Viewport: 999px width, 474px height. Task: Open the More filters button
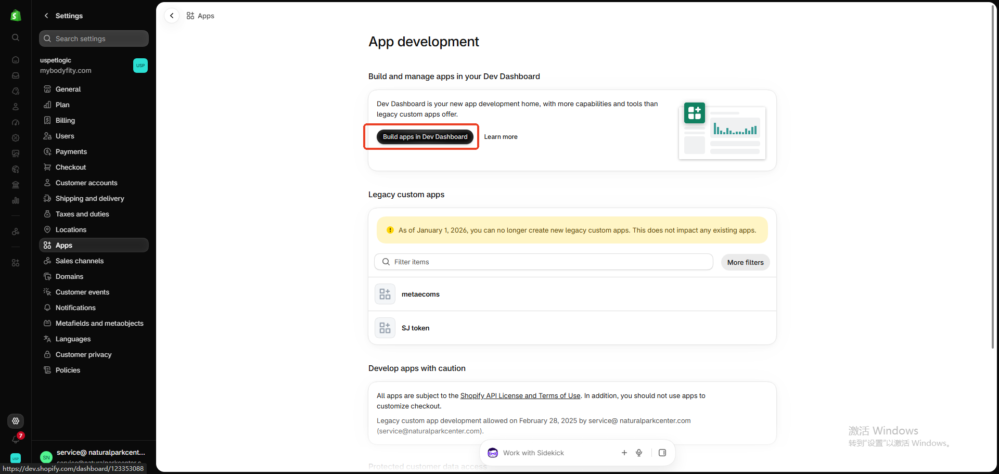(x=745, y=262)
